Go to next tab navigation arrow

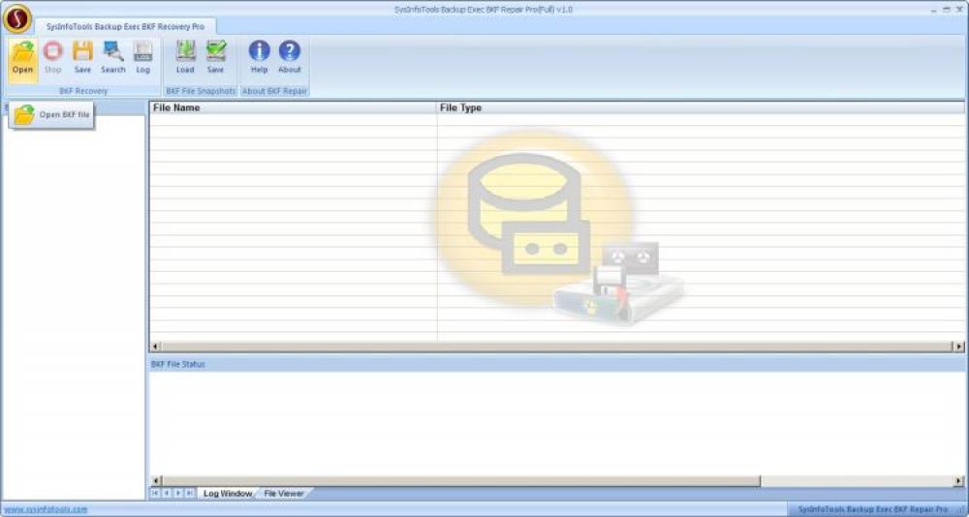[x=178, y=493]
